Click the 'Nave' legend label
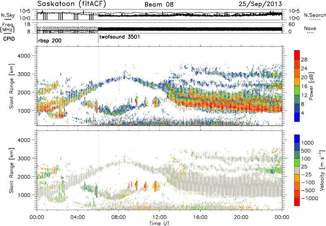Viewport: 326px width, 226px height. (x=310, y=28)
